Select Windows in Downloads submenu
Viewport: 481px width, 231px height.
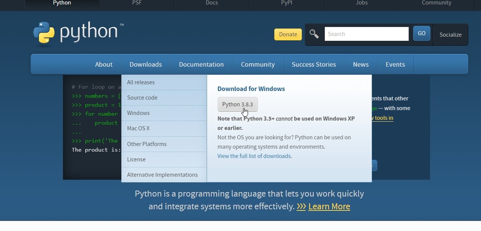click(164, 113)
